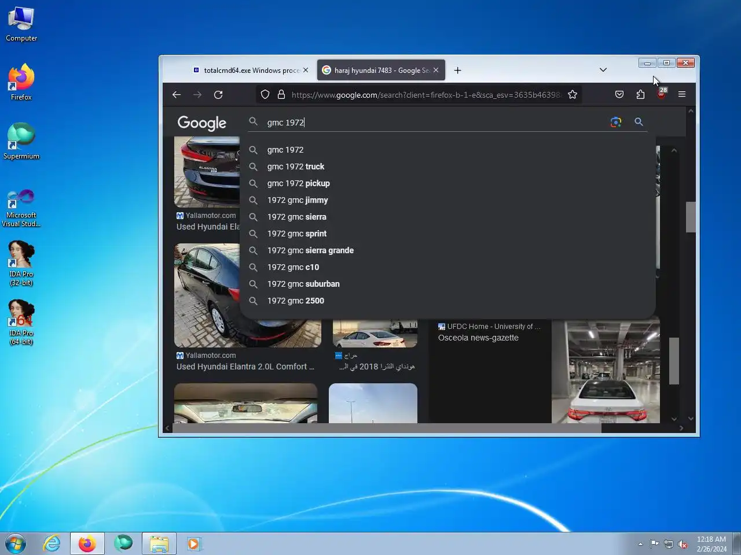Click the padlock site info icon
The image size is (741, 555).
(x=281, y=95)
